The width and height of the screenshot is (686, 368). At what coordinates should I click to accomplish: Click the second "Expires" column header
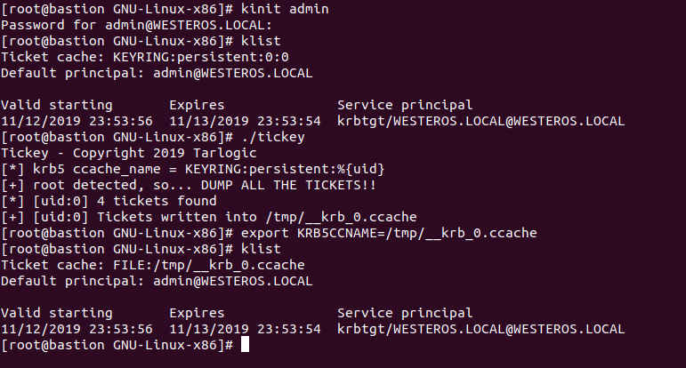(x=196, y=313)
